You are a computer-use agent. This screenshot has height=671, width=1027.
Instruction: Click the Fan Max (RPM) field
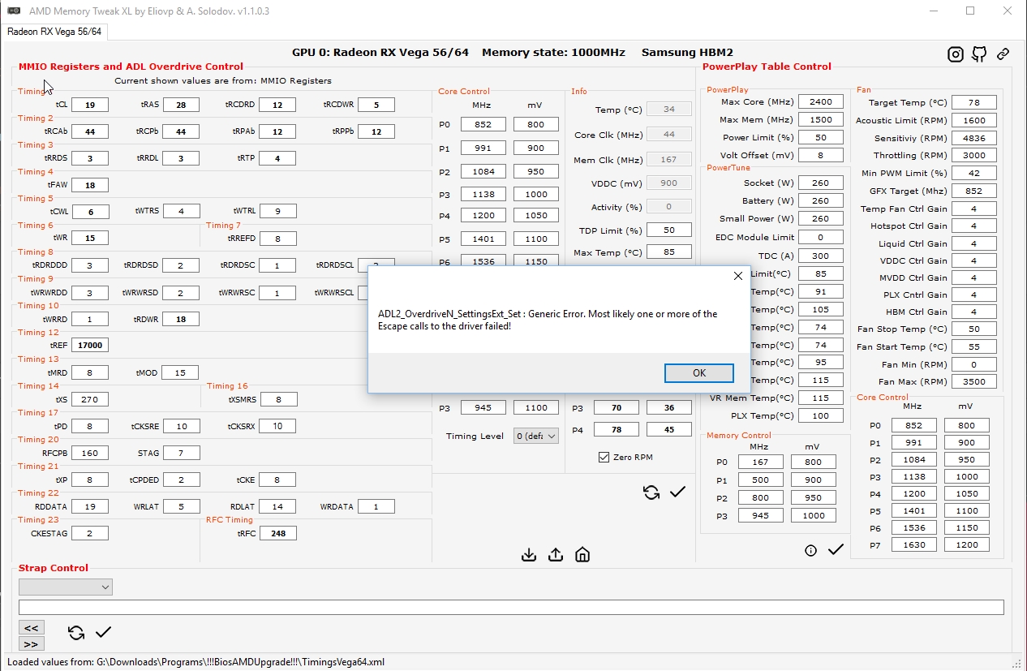click(x=973, y=381)
